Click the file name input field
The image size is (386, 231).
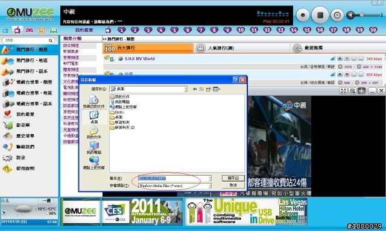pos(173,179)
